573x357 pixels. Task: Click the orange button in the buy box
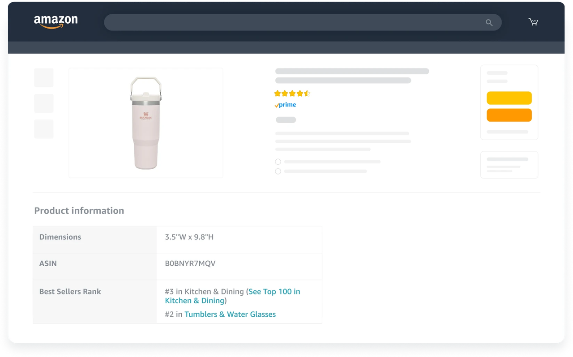(509, 115)
